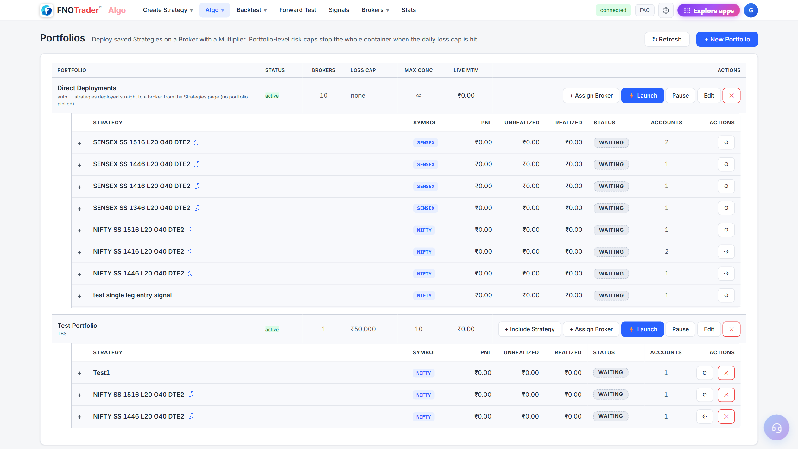This screenshot has width=798, height=449.
Task: Show info for NIFTY SS 1516 in Test Portfolio
Action: 191,395
